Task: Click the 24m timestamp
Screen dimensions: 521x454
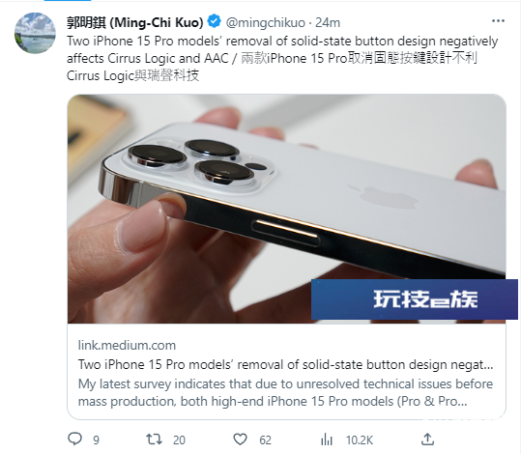Action: [328, 22]
